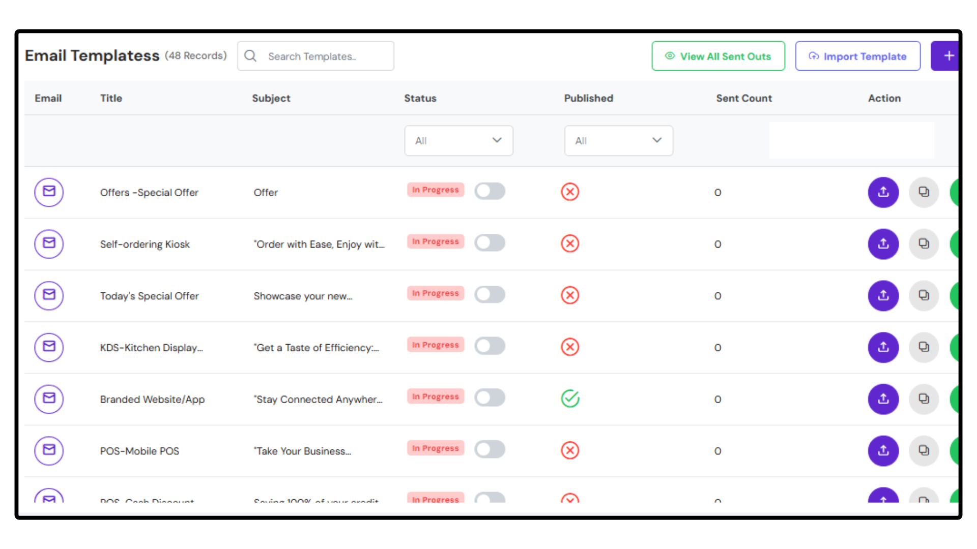
Task: Click the upload icon for POS-Mobile POS
Action: pyautogui.click(x=883, y=451)
